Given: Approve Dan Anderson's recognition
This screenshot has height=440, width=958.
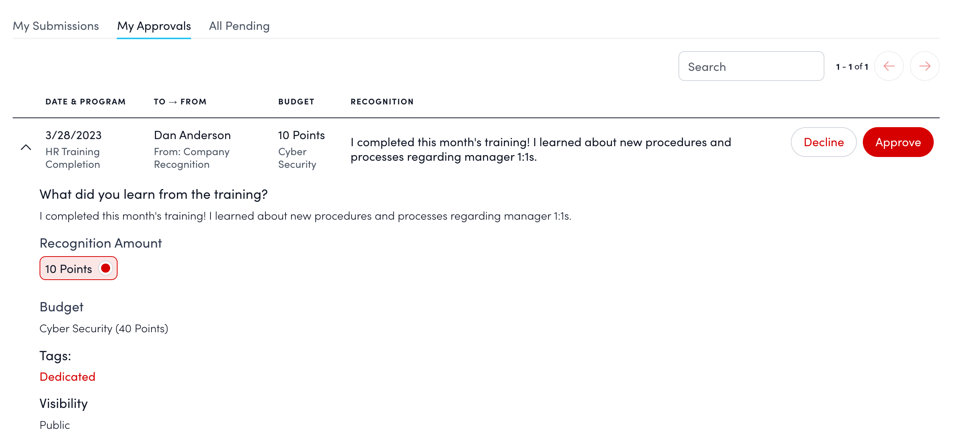Looking at the screenshot, I should coord(898,142).
